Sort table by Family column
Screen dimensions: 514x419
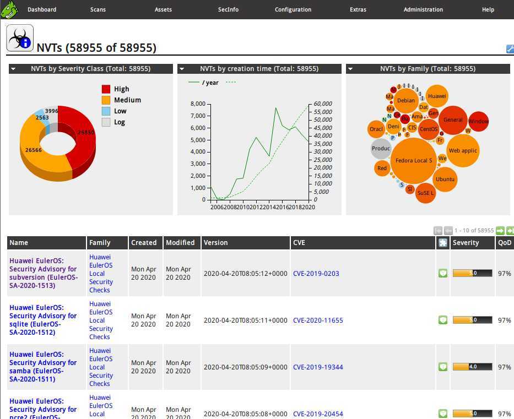pos(100,243)
